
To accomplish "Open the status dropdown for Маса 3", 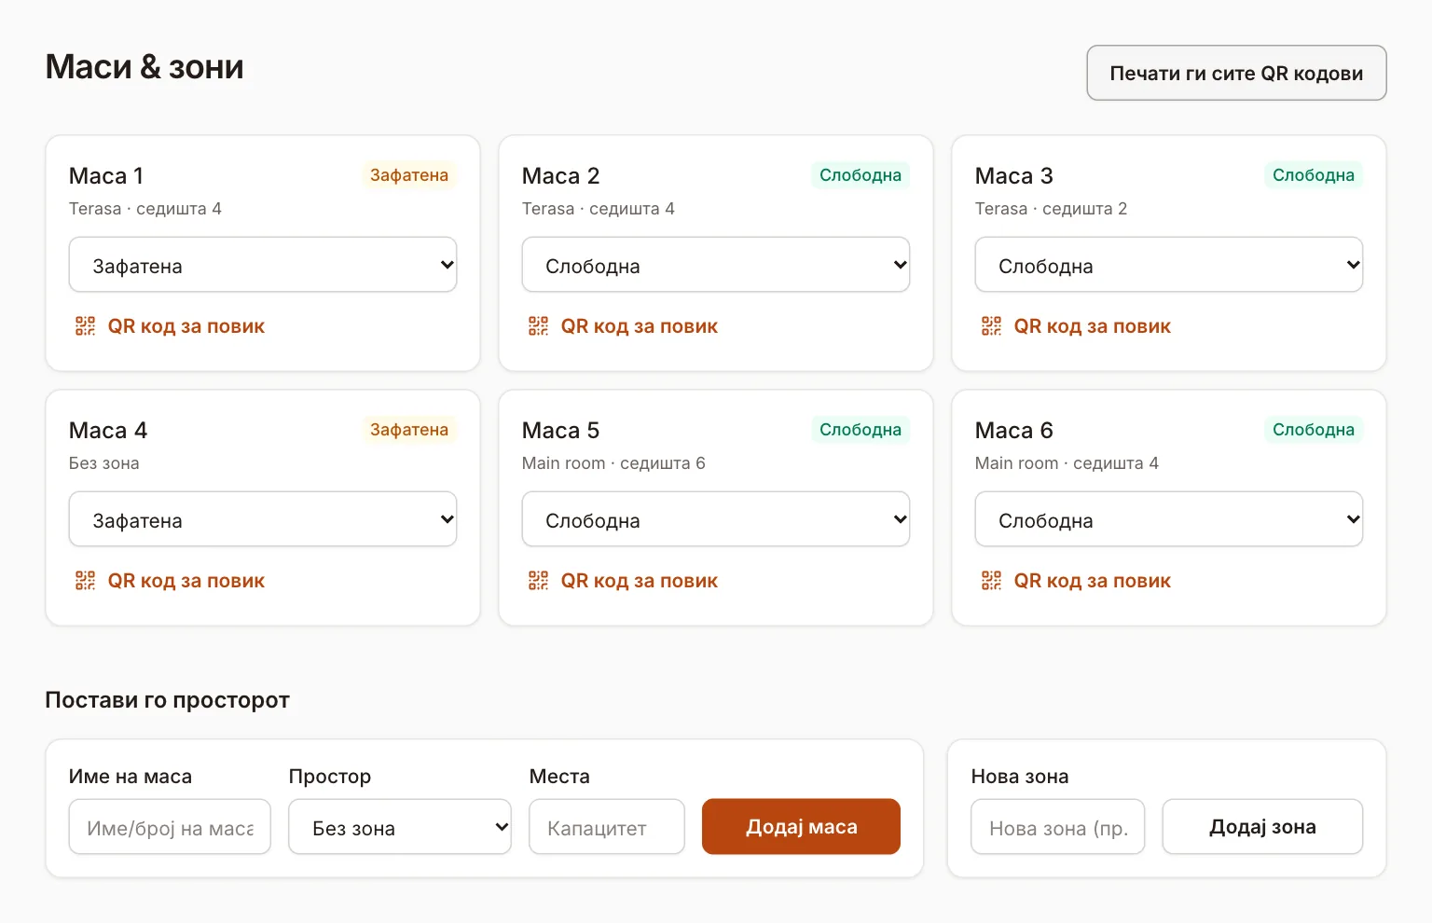I will [x=1169, y=265].
